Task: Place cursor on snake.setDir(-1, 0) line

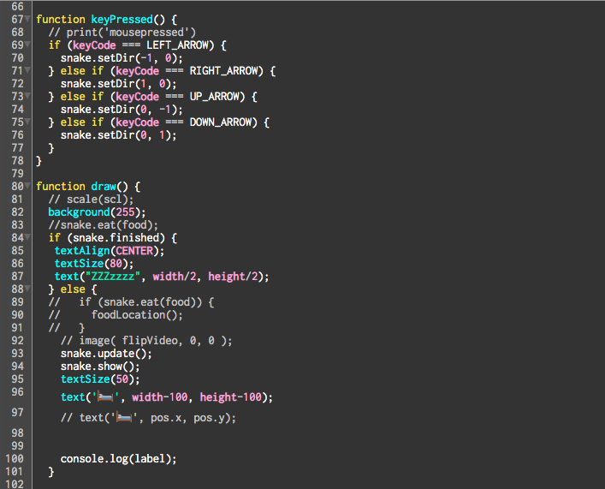Action: (x=122, y=58)
